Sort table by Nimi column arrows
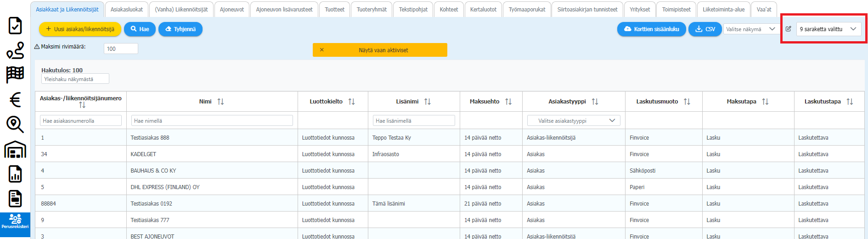The height and width of the screenshot is (239, 868). [220, 102]
